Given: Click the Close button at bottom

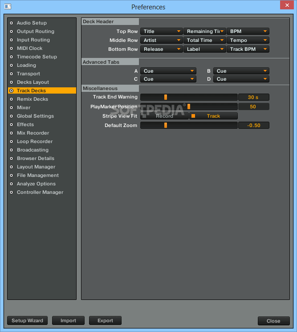Looking at the screenshot, I should pos(273,321).
